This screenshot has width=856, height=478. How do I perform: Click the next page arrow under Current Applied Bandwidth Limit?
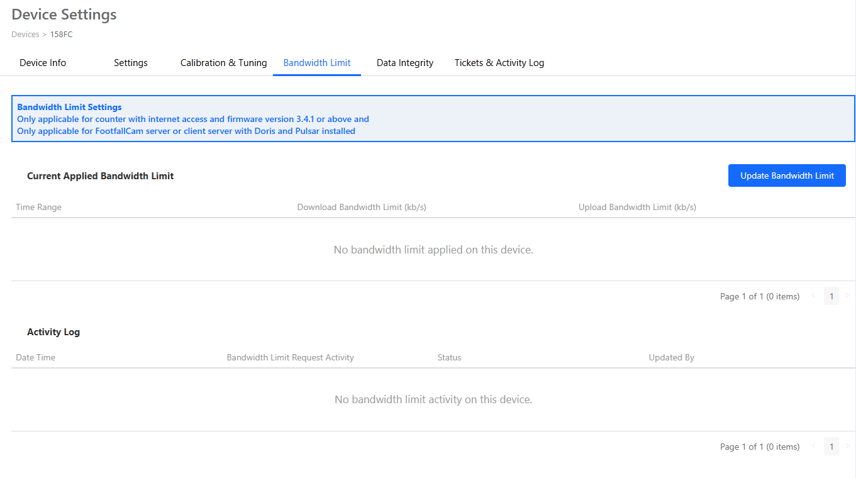[847, 296]
